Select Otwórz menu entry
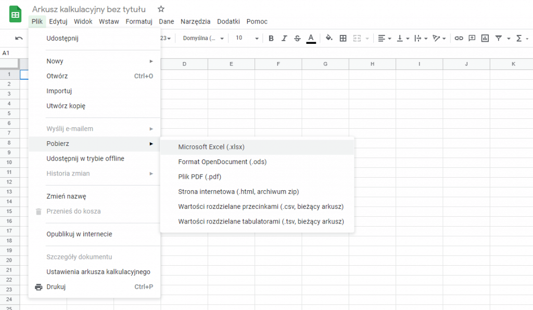 pyautogui.click(x=95, y=76)
